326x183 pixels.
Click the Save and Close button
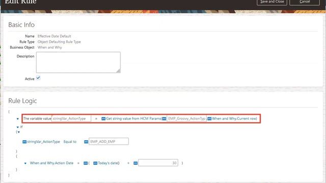coord(271,2)
